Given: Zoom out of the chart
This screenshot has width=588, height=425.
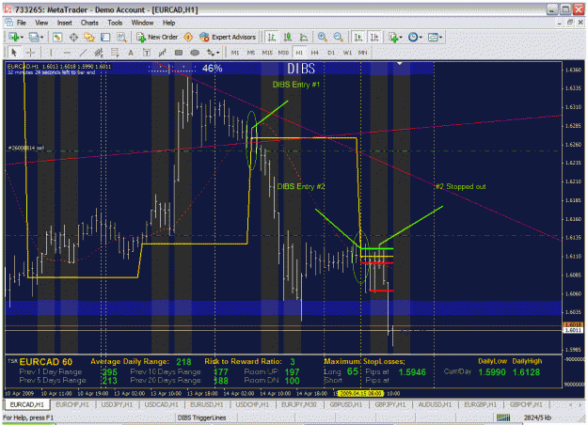Looking at the screenshot, I should [x=339, y=37].
